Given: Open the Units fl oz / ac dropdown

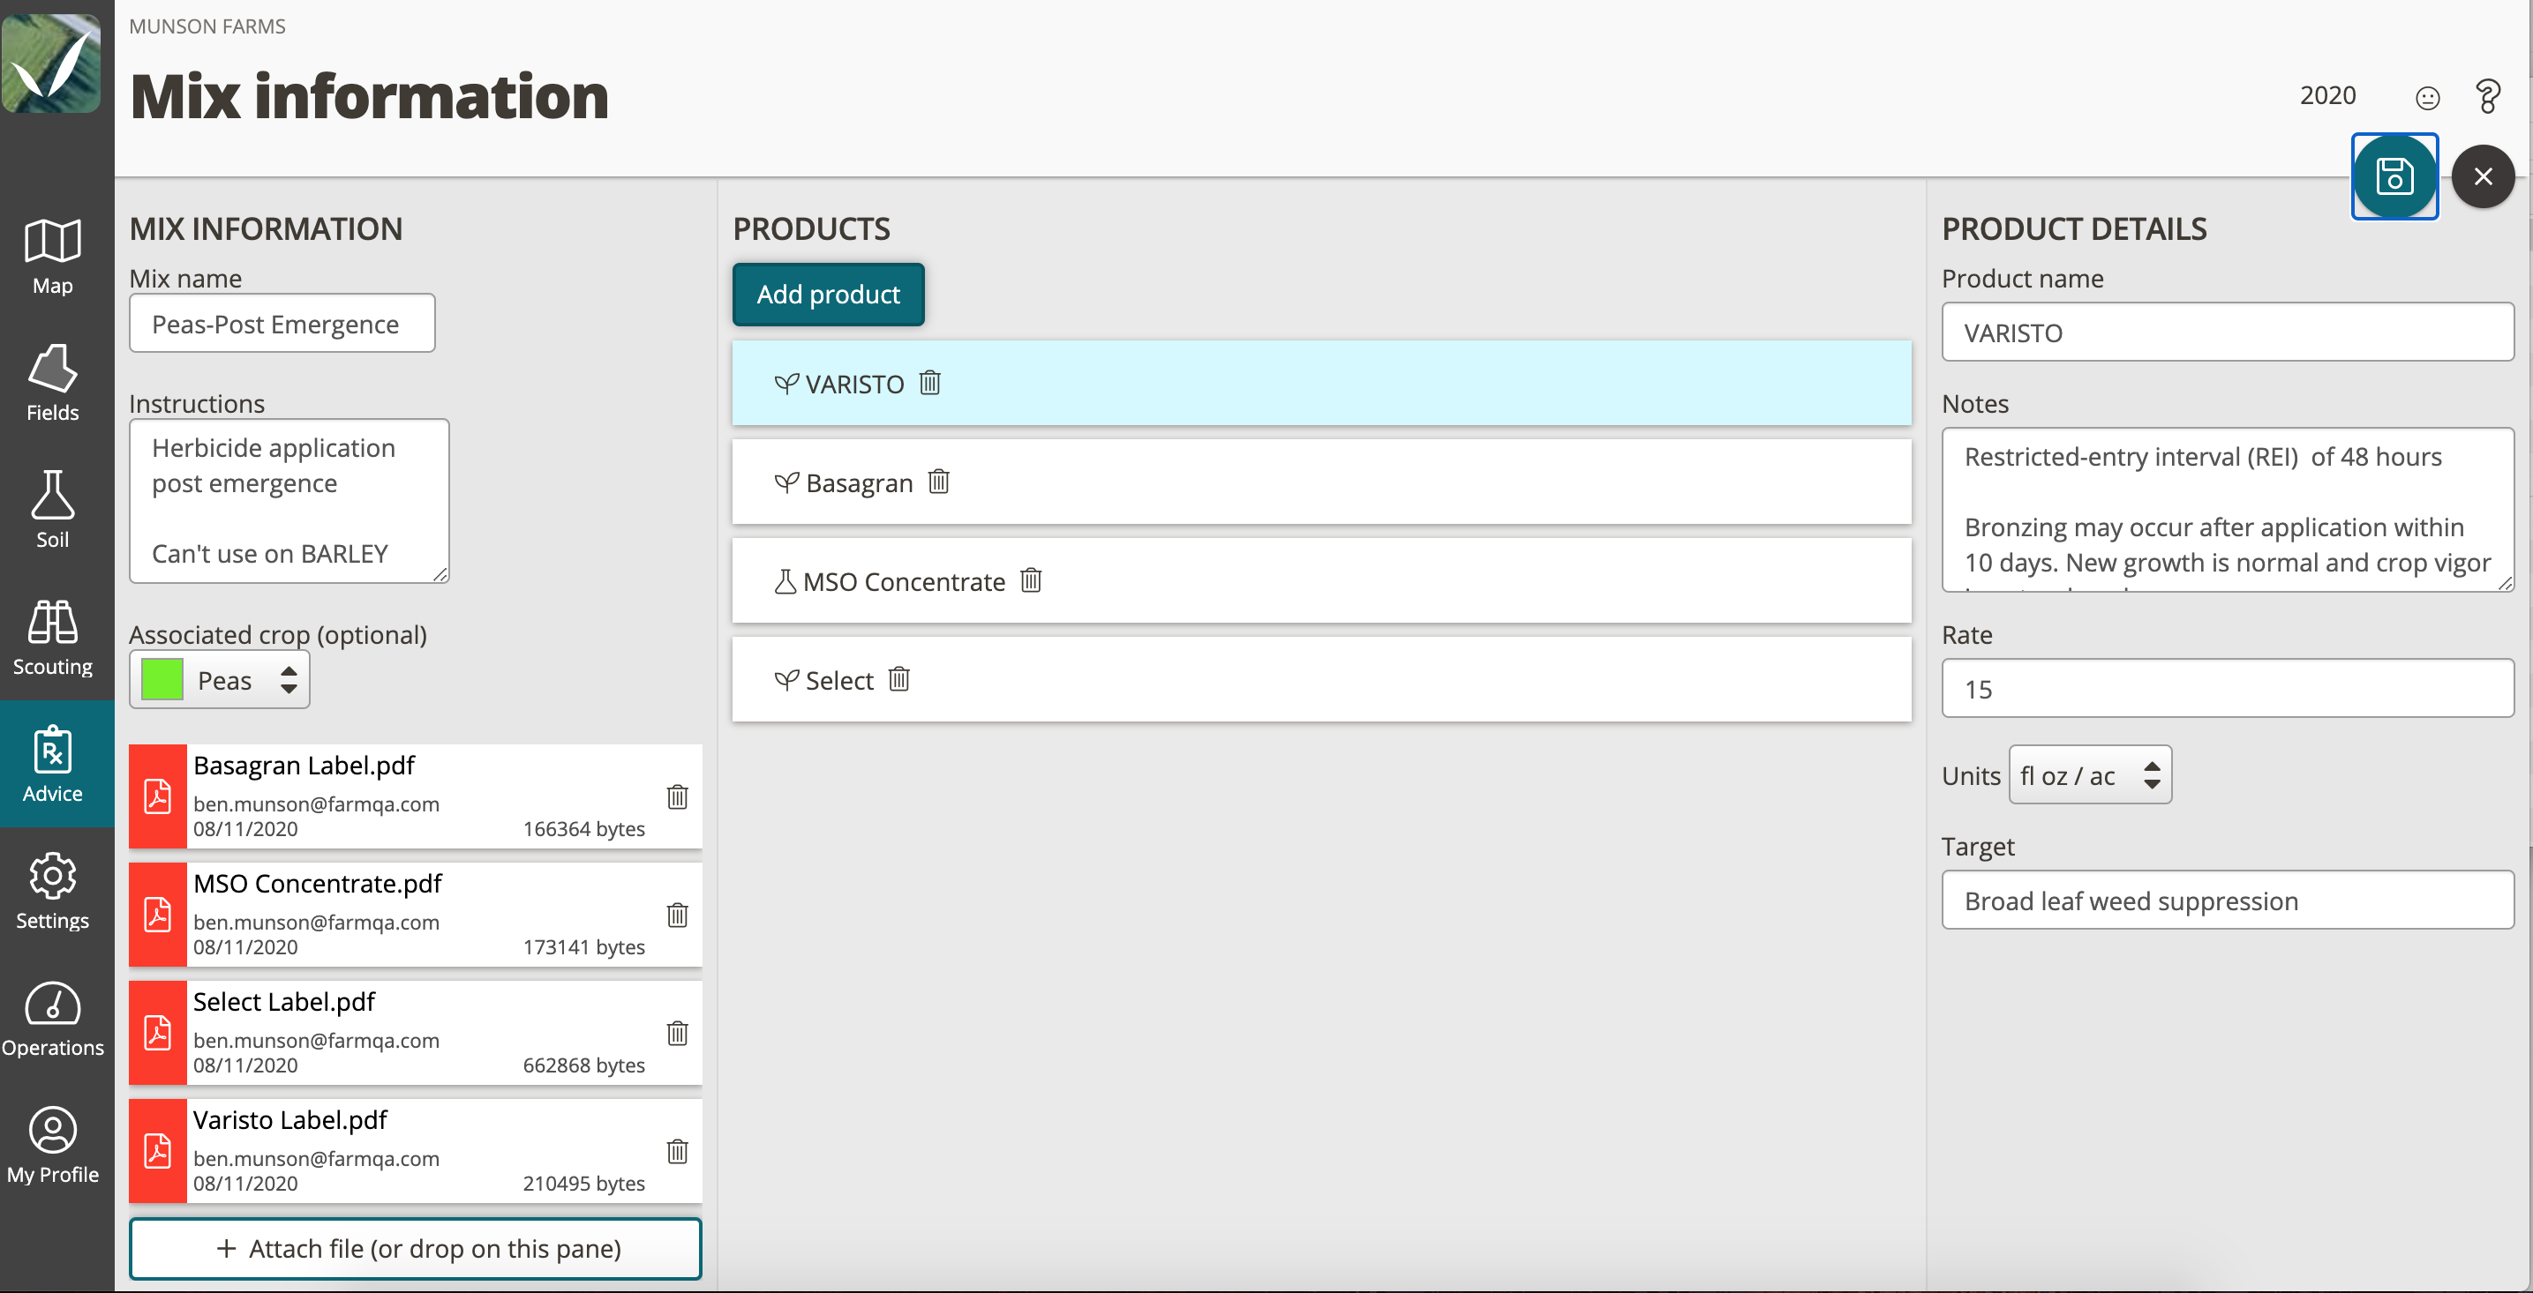Looking at the screenshot, I should [2090, 775].
